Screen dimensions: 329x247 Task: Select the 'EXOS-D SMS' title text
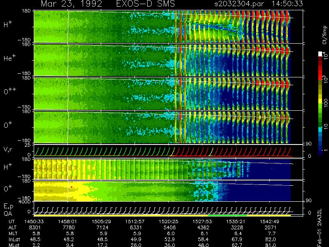[145, 4]
